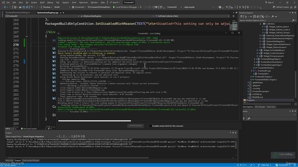Viewport: 298px width, 167px height.
Task: Click the file icon of LICENSE.txt
Action: (251, 94)
